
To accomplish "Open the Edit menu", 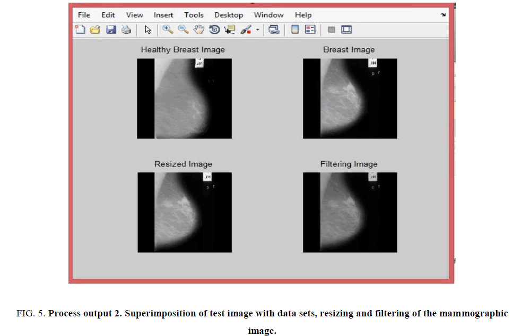I will tap(108, 15).
